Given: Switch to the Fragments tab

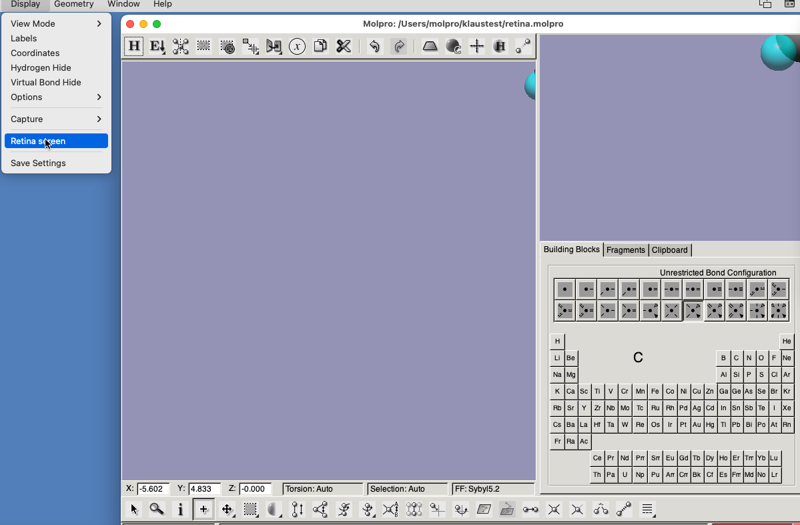Looking at the screenshot, I should point(625,249).
